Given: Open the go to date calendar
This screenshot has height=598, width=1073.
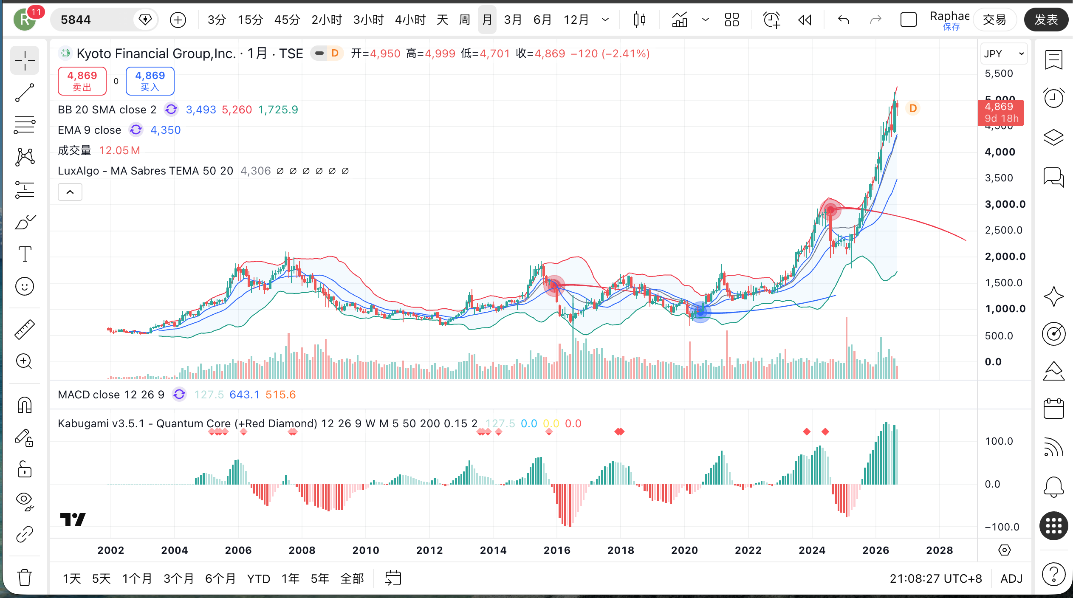Looking at the screenshot, I should point(393,578).
